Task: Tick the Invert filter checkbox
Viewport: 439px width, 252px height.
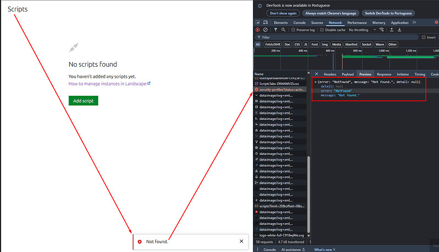Action: pos(423,37)
